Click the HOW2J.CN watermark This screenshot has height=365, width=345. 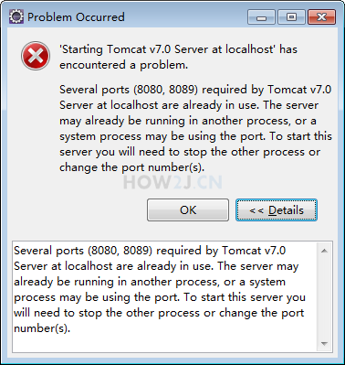pos(172,182)
